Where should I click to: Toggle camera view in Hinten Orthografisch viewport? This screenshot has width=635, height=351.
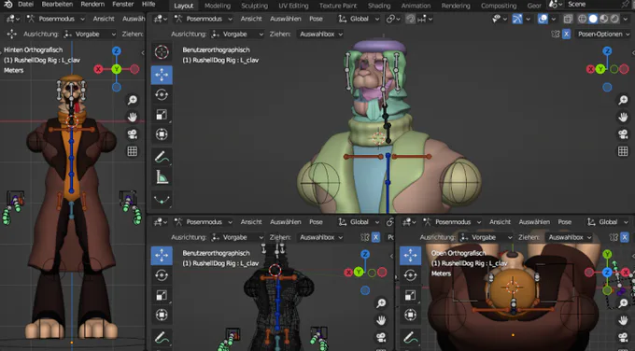[x=132, y=134]
